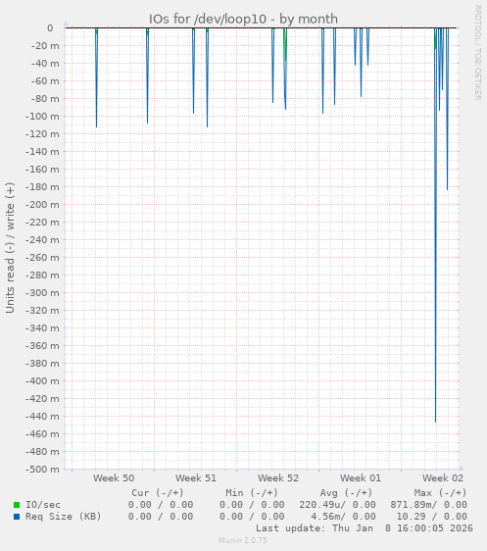Click the 'Week 01' axis label

click(x=361, y=477)
